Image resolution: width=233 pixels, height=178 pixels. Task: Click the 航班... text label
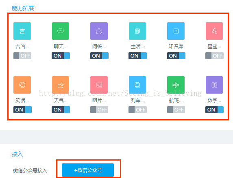176,100
